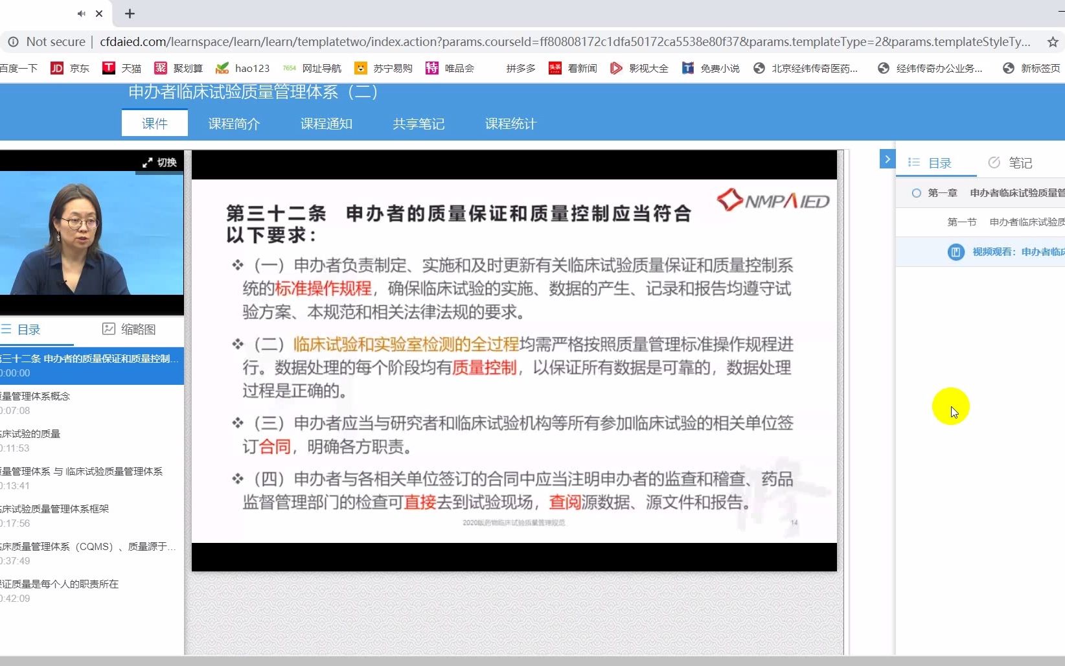
Task: Click the bookmark star in the address bar
Action: coord(1052,41)
